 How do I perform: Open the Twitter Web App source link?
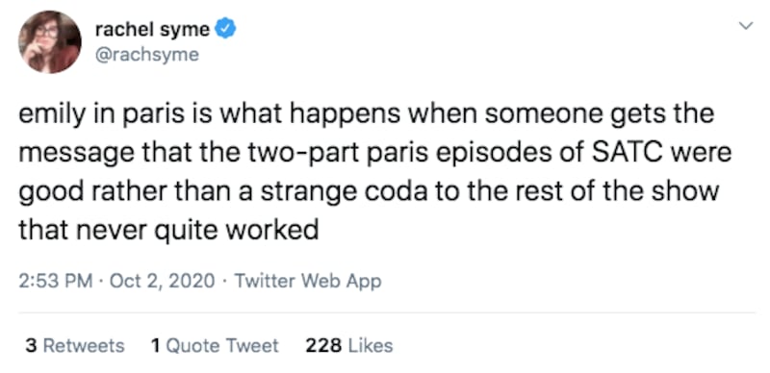coord(308,282)
